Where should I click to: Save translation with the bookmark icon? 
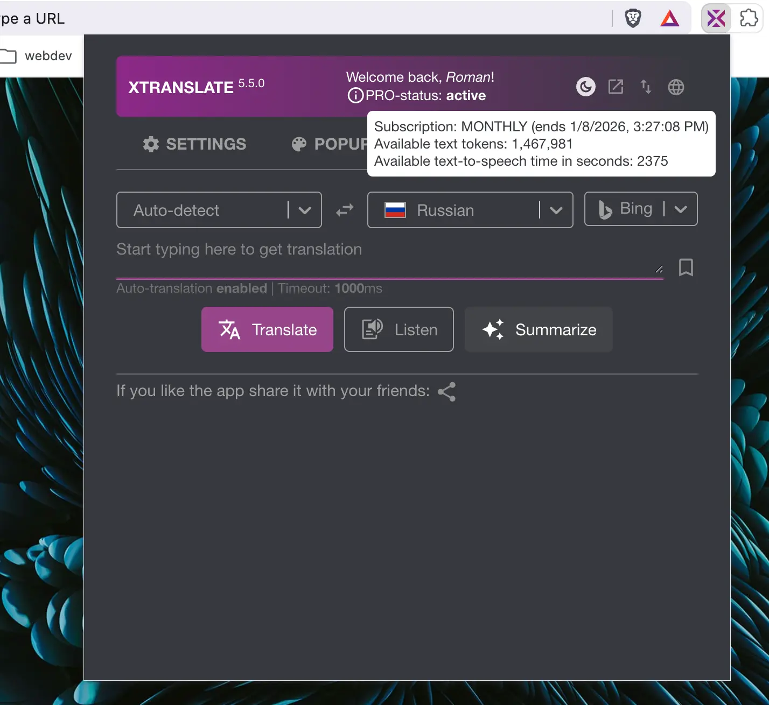coord(686,267)
